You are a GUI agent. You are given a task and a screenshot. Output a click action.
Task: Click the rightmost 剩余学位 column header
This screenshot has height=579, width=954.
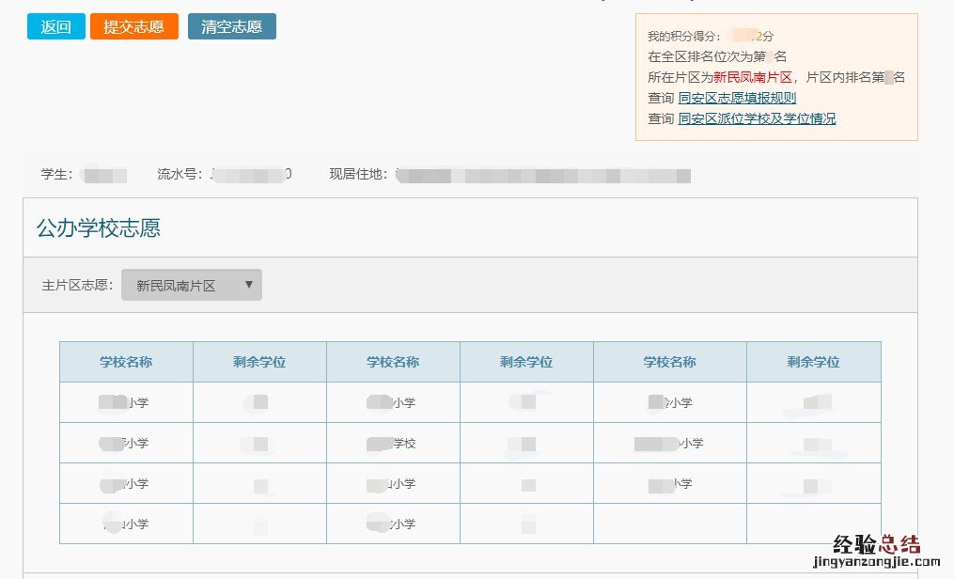pyautogui.click(x=813, y=362)
